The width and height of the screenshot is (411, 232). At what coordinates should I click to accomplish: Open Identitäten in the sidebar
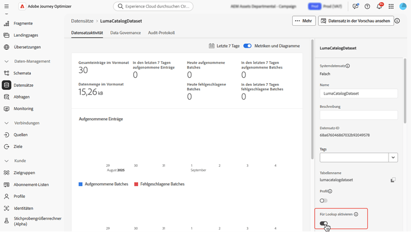click(24, 208)
